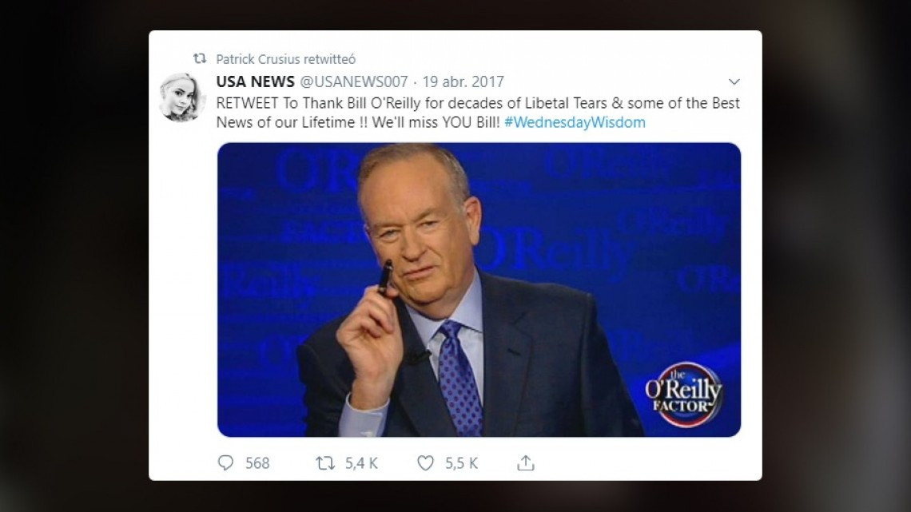Show the 5,5 K likes count
The width and height of the screenshot is (911, 512).
coord(461,463)
